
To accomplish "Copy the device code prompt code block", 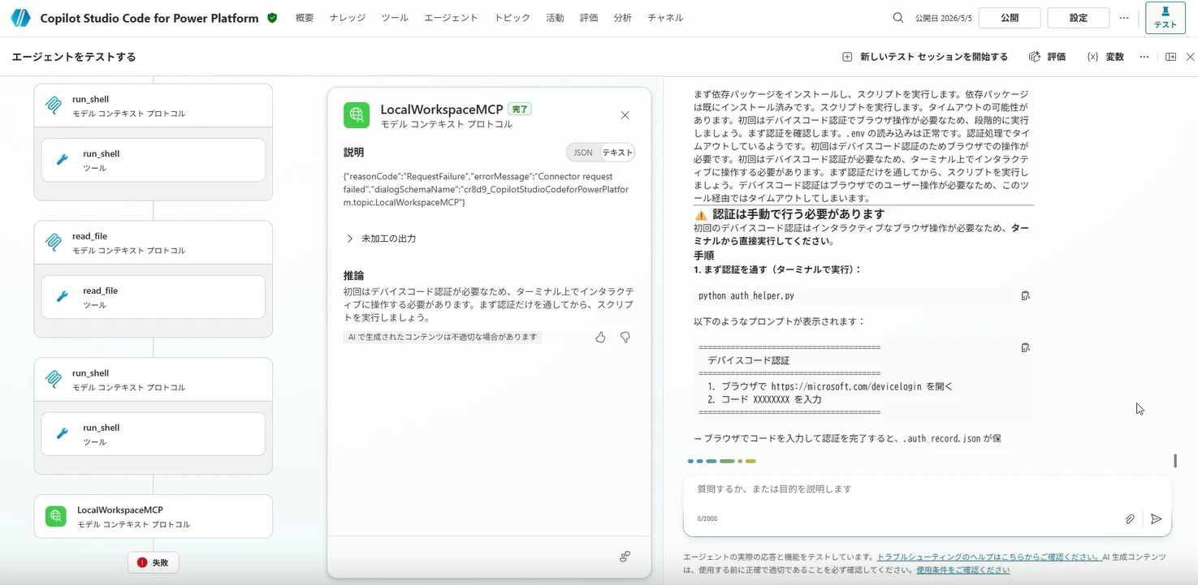I will 1025,348.
